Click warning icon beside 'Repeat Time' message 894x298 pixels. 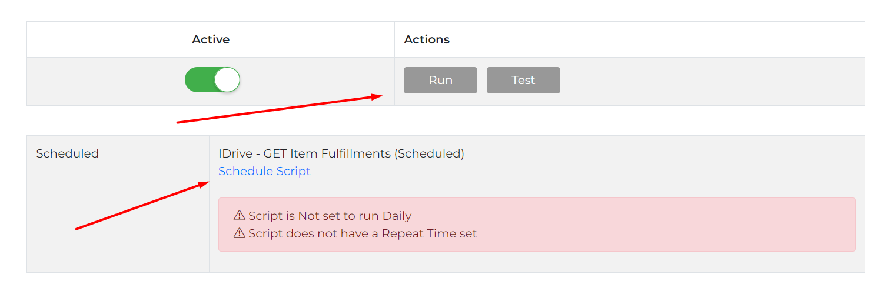239,233
